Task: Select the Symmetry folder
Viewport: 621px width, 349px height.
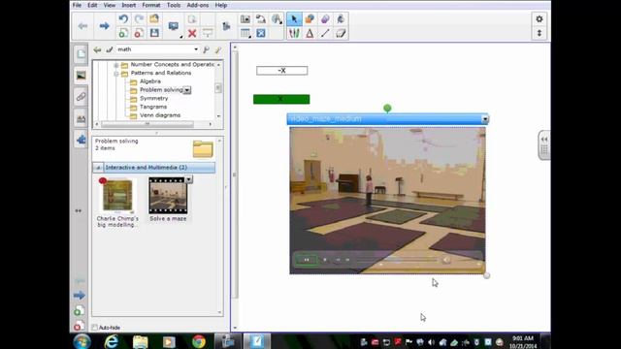Action: [x=153, y=99]
